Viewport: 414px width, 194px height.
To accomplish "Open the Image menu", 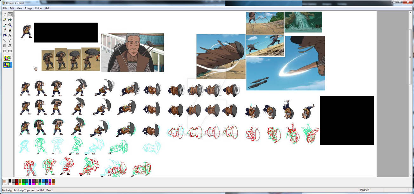I will click(x=29, y=8).
